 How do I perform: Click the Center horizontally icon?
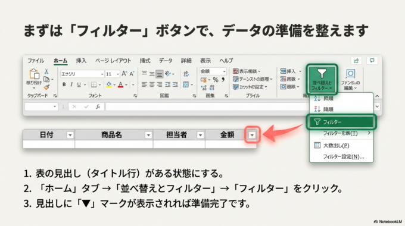tap(152, 84)
